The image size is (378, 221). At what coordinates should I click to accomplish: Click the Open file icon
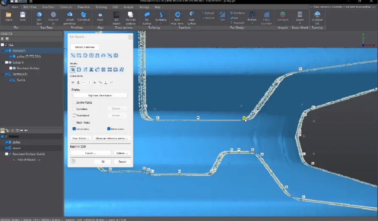[9, 16]
